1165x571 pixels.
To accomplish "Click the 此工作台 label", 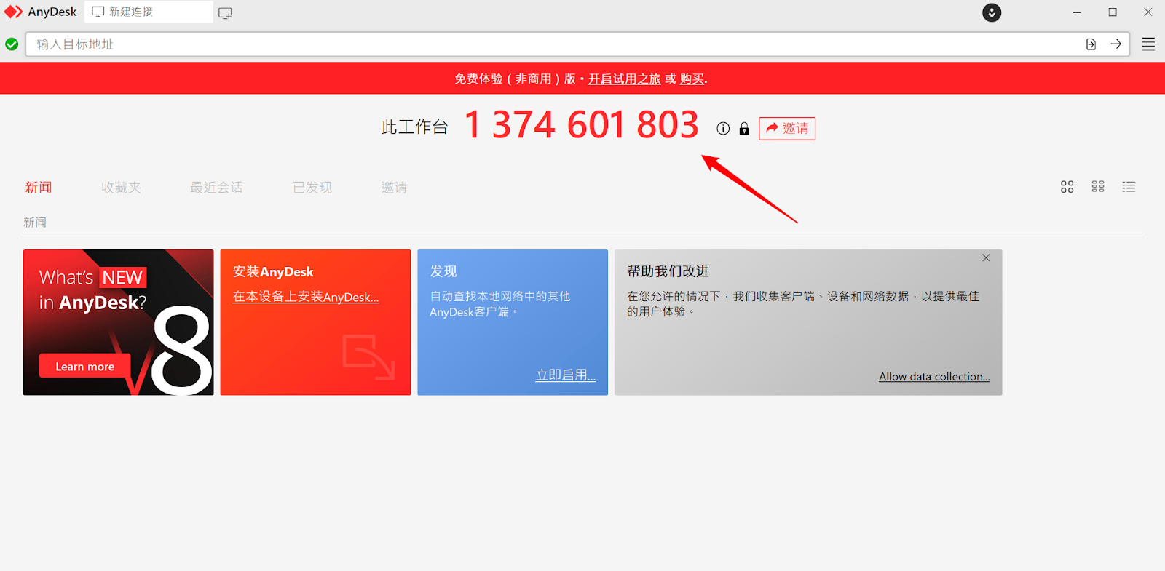I will [x=415, y=127].
